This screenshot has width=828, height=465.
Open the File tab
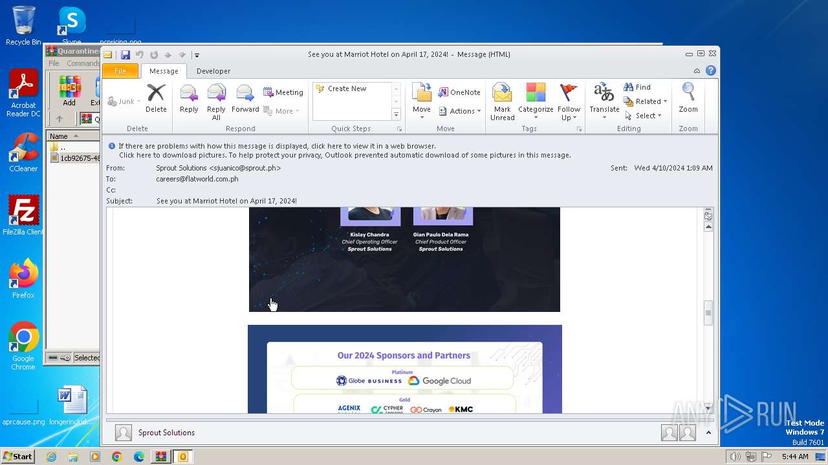tap(120, 71)
